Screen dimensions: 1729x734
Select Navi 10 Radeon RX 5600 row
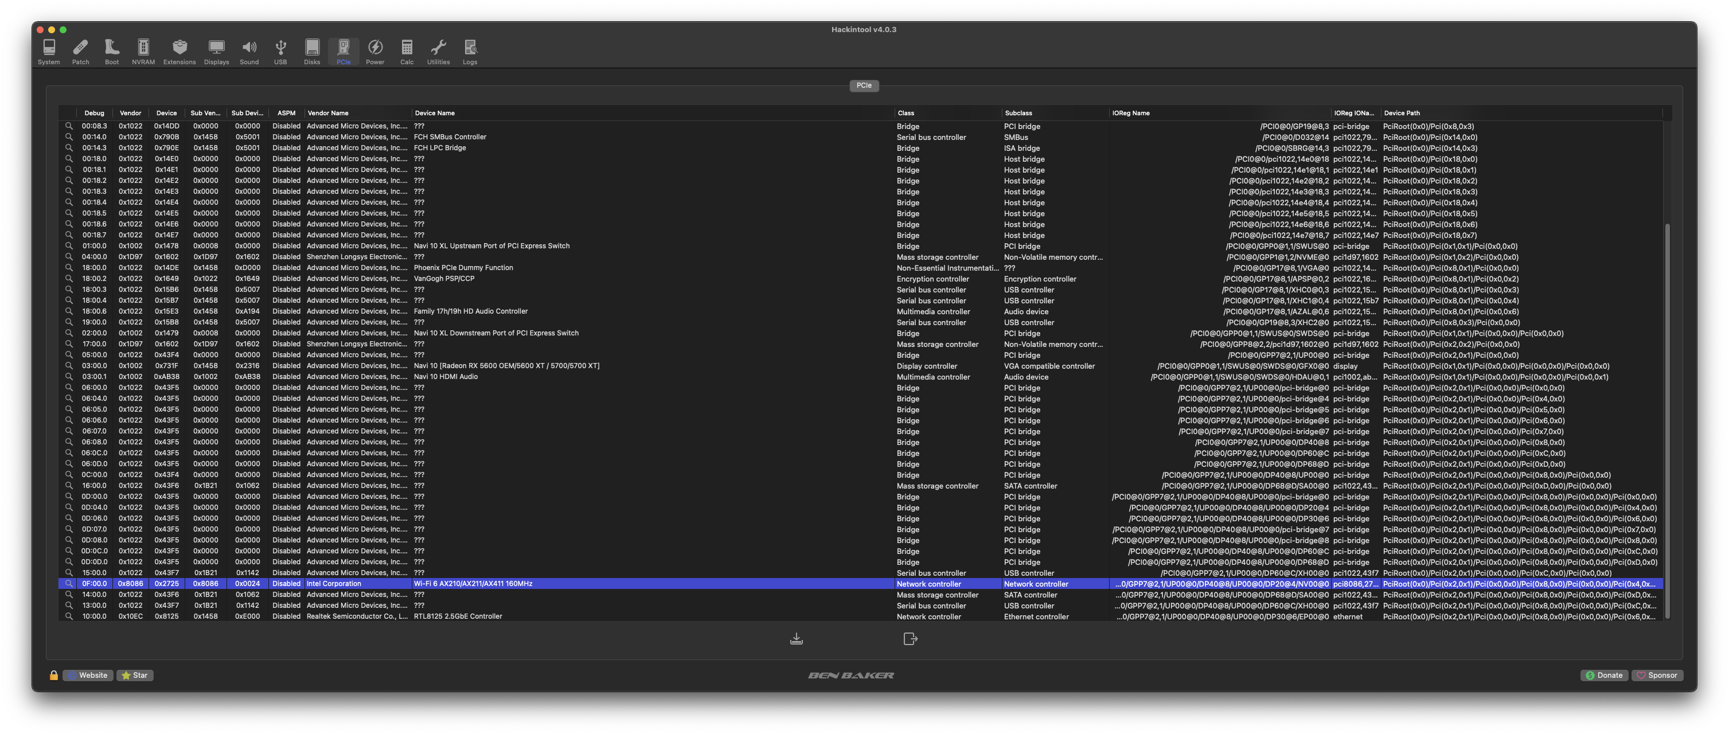pyautogui.click(x=860, y=366)
